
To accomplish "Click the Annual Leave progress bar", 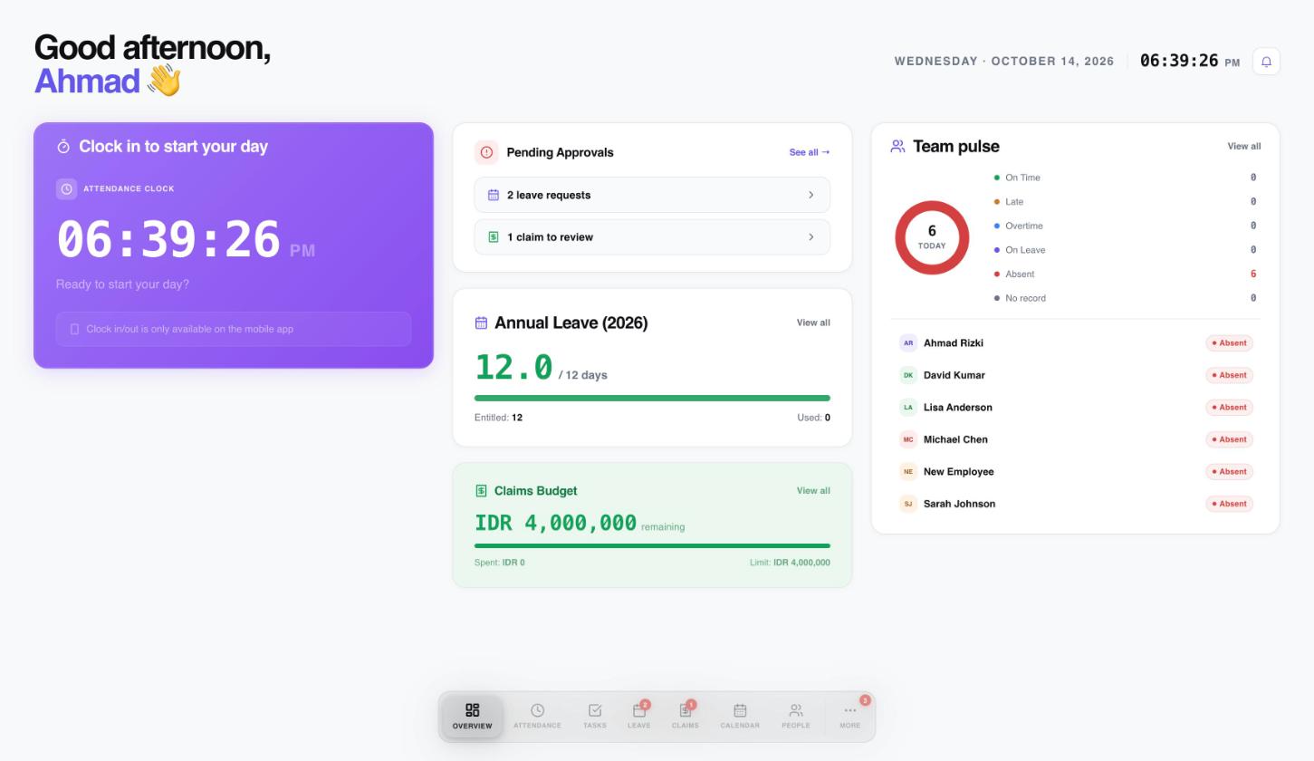I will 652,398.
